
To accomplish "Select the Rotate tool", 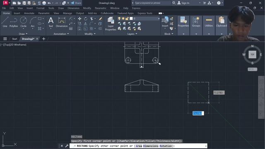I will (86, 19).
